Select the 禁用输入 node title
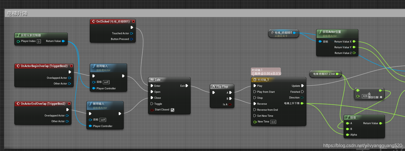 pos(99,104)
